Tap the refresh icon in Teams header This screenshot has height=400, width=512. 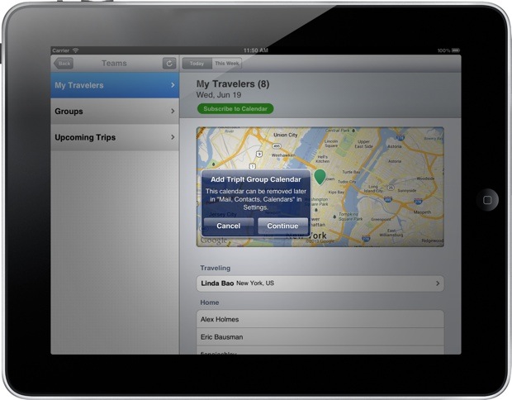pos(169,64)
